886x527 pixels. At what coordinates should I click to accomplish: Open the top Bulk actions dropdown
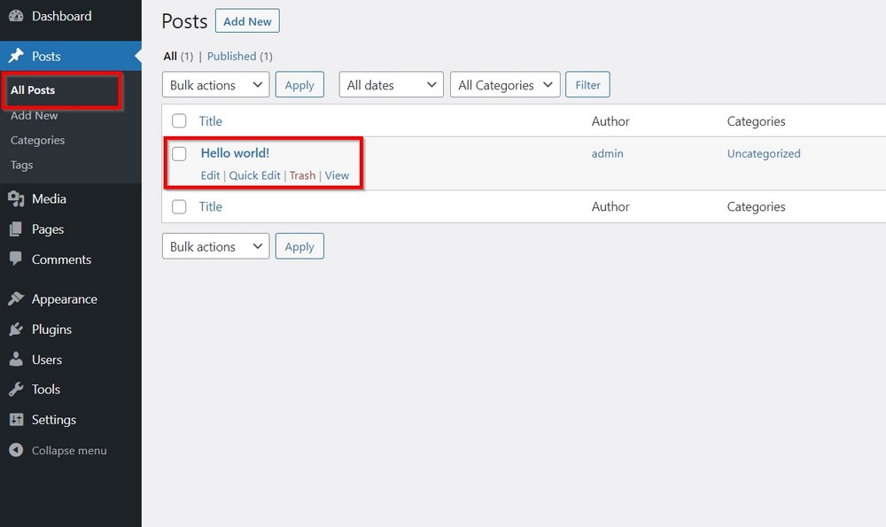coord(216,85)
